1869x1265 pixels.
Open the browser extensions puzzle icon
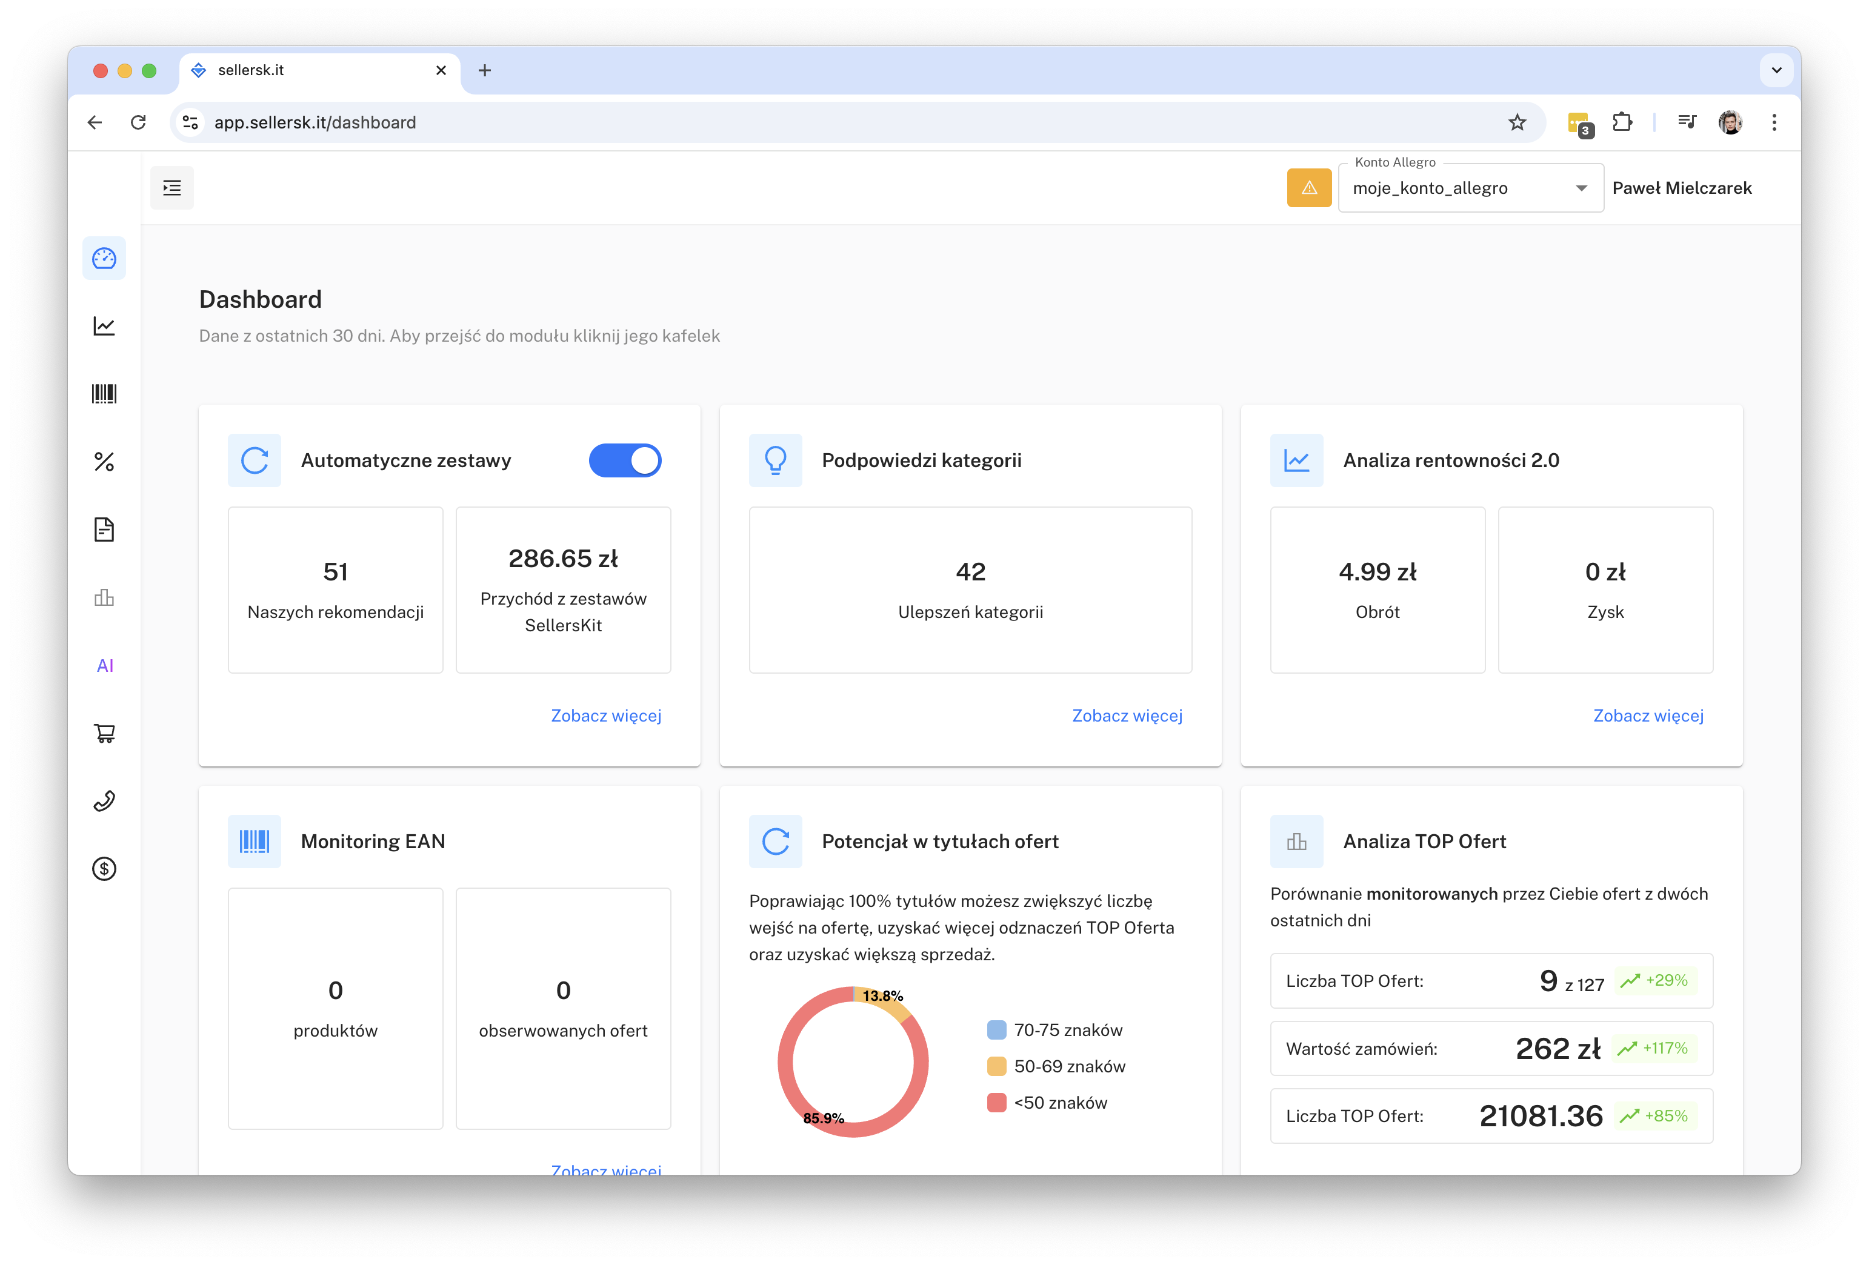pyautogui.click(x=1622, y=122)
